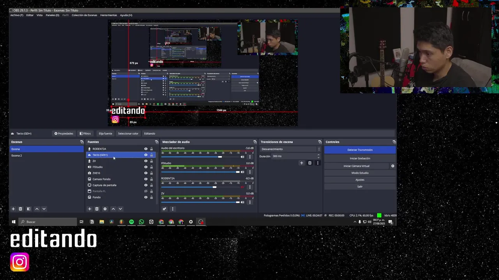Image resolution: width=499 pixels, height=280 pixels.
Task: Open source properties gear in Fuentes panel
Action: pyautogui.click(x=105, y=209)
